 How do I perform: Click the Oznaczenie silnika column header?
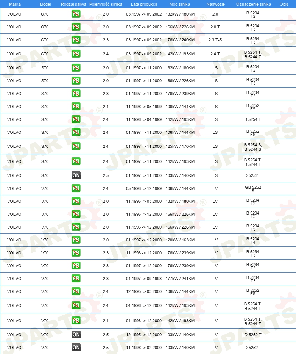254,4
